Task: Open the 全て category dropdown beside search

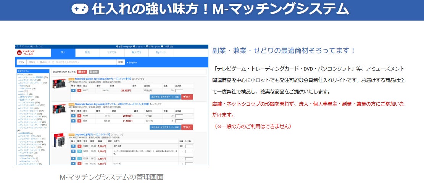Action: [x=21, y=62]
